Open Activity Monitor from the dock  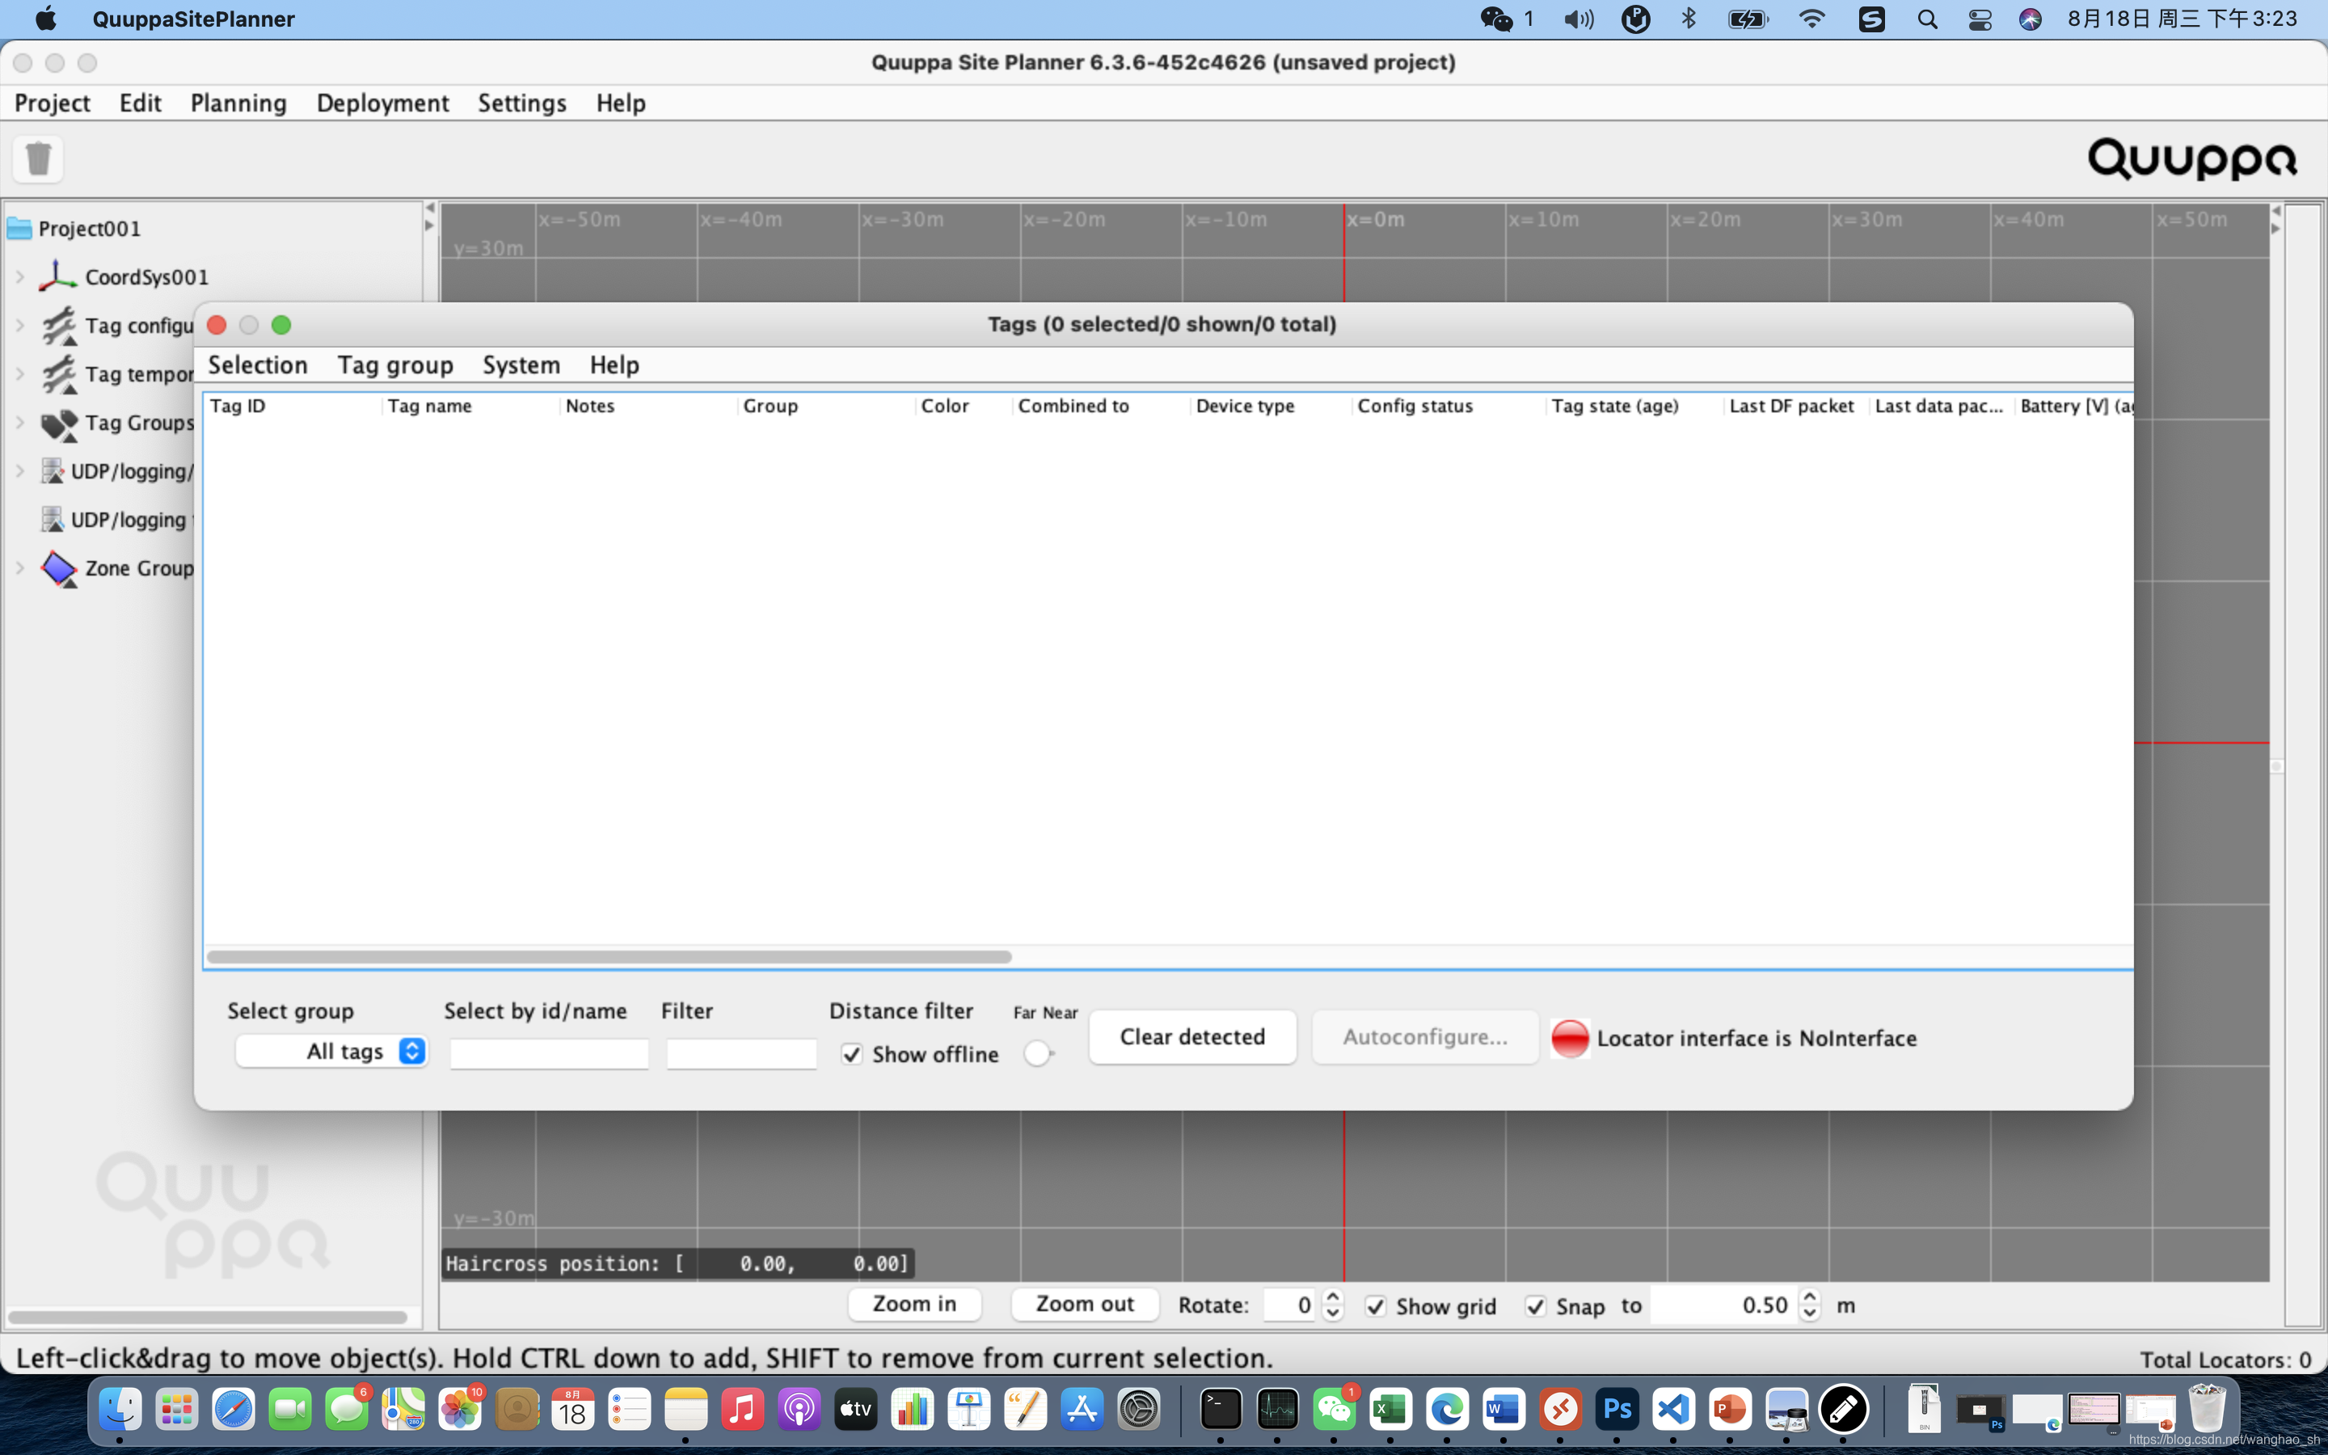pos(1276,1411)
